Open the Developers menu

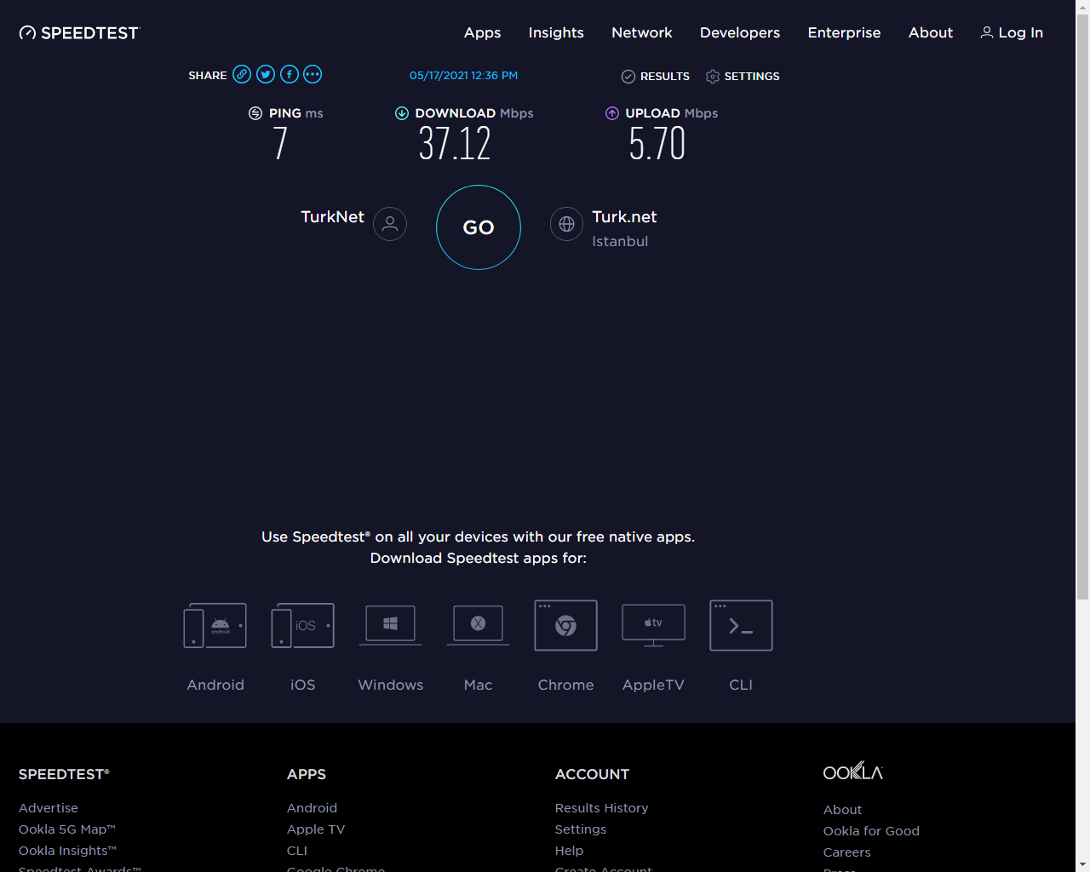[x=740, y=32]
